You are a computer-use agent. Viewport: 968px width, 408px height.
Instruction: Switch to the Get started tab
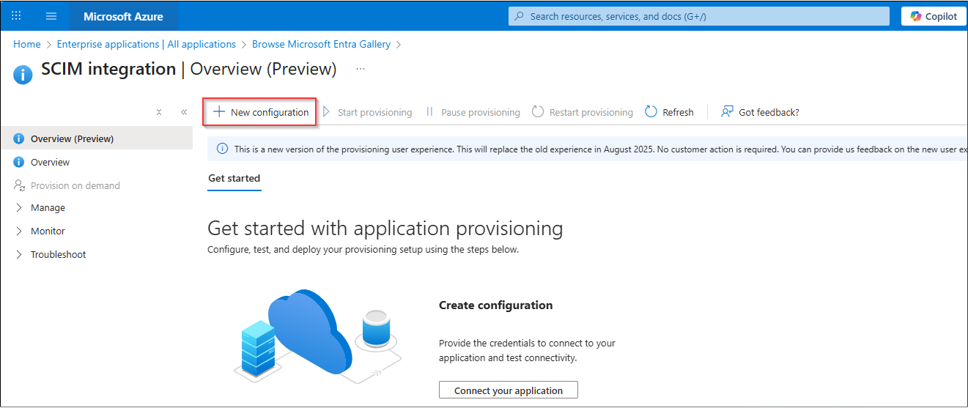pyautogui.click(x=234, y=178)
